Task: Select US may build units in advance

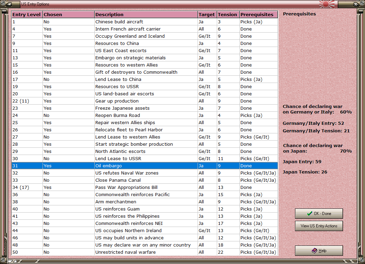Action: coord(144,238)
